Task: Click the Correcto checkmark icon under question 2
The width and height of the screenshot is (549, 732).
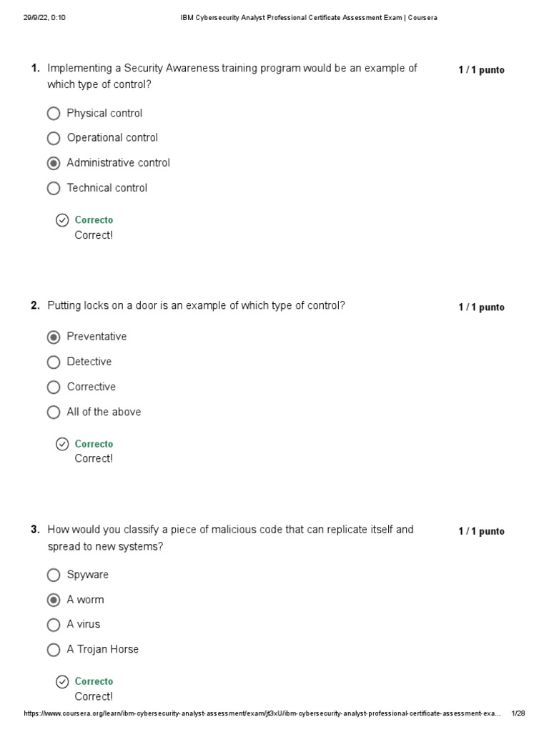Action: point(62,444)
